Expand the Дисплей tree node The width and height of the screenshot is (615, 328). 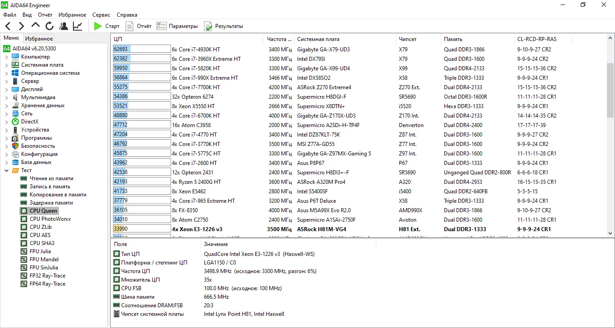click(x=6, y=89)
